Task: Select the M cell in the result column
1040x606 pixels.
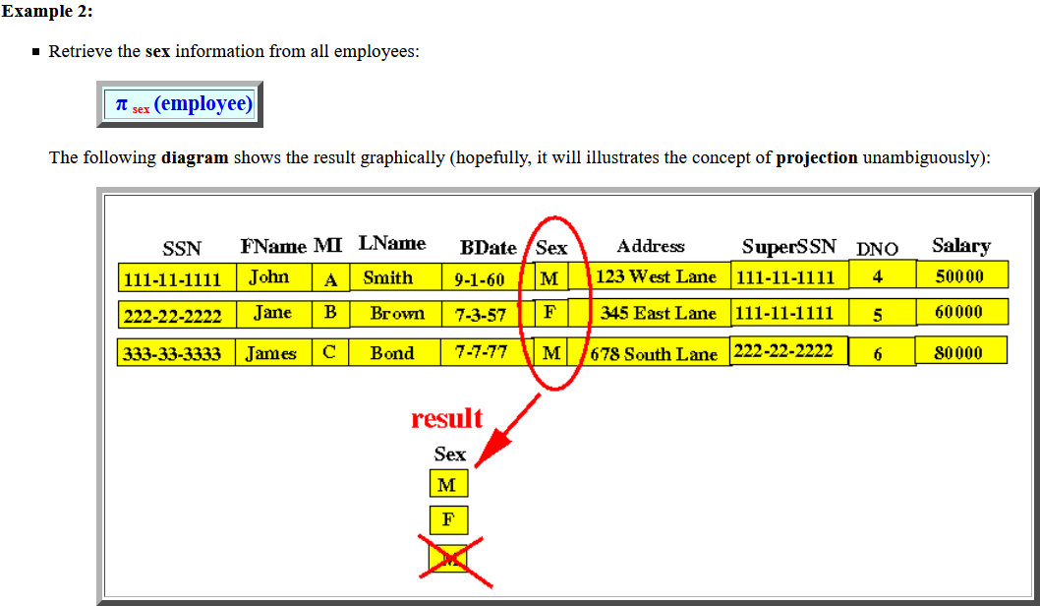Action: (448, 483)
